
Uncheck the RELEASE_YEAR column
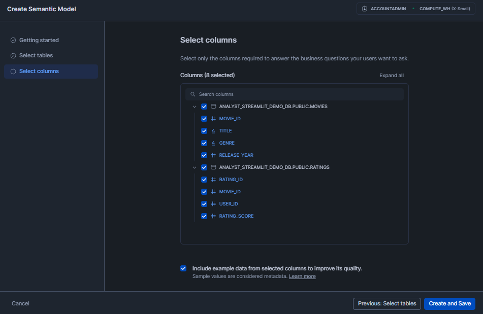click(204, 155)
